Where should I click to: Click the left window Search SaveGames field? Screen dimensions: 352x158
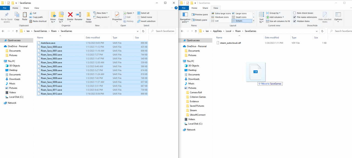click(x=165, y=31)
